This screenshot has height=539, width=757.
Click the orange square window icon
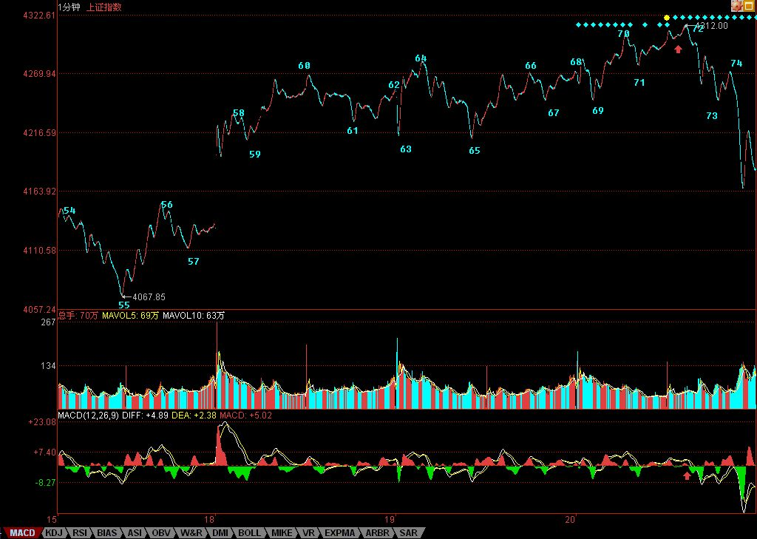[749, 6]
